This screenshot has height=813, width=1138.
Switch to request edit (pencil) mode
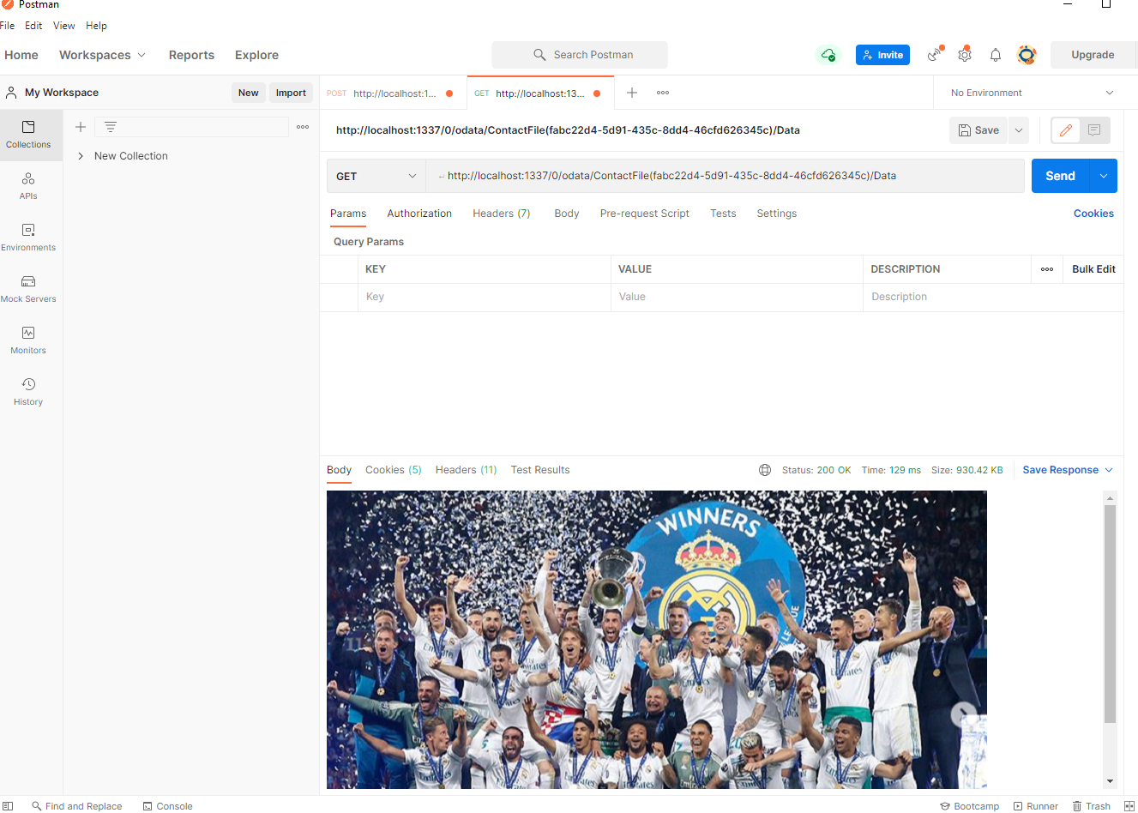(1066, 130)
